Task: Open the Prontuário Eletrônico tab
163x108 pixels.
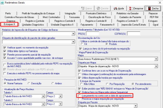Action: point(96,13)
